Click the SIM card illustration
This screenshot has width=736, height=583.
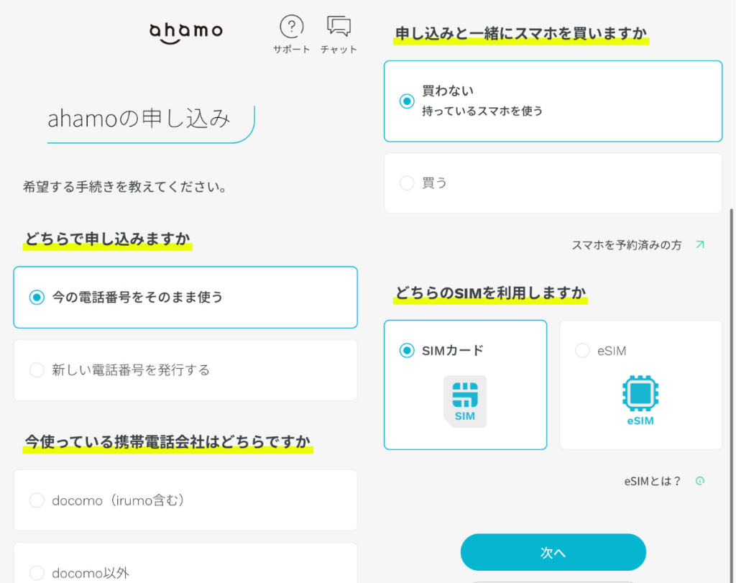click(465, 401)
